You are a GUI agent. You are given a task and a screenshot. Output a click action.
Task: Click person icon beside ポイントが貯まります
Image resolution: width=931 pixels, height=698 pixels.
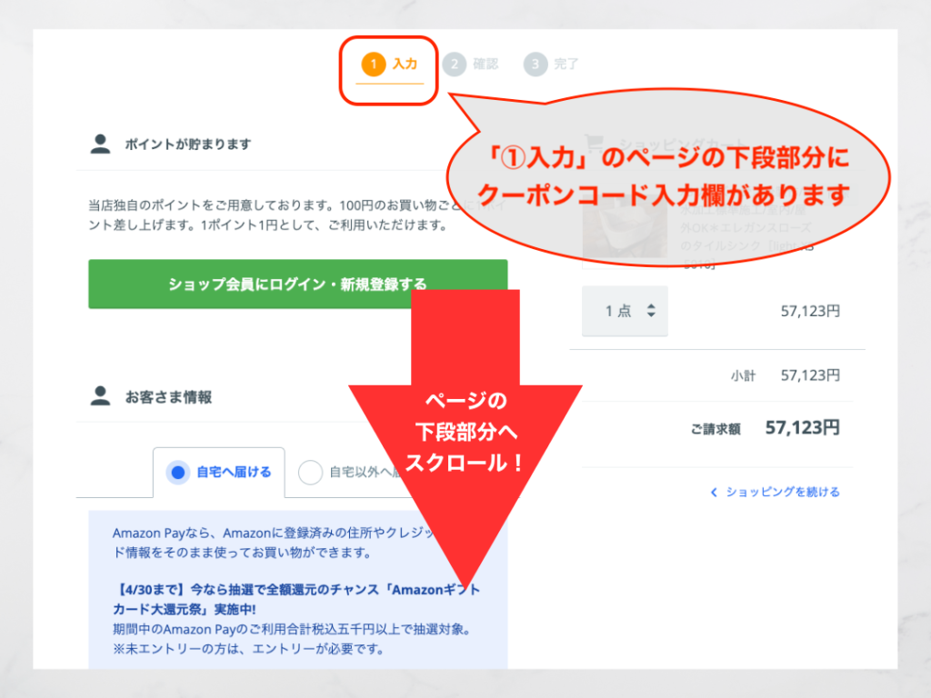click(x=100, y=144)
